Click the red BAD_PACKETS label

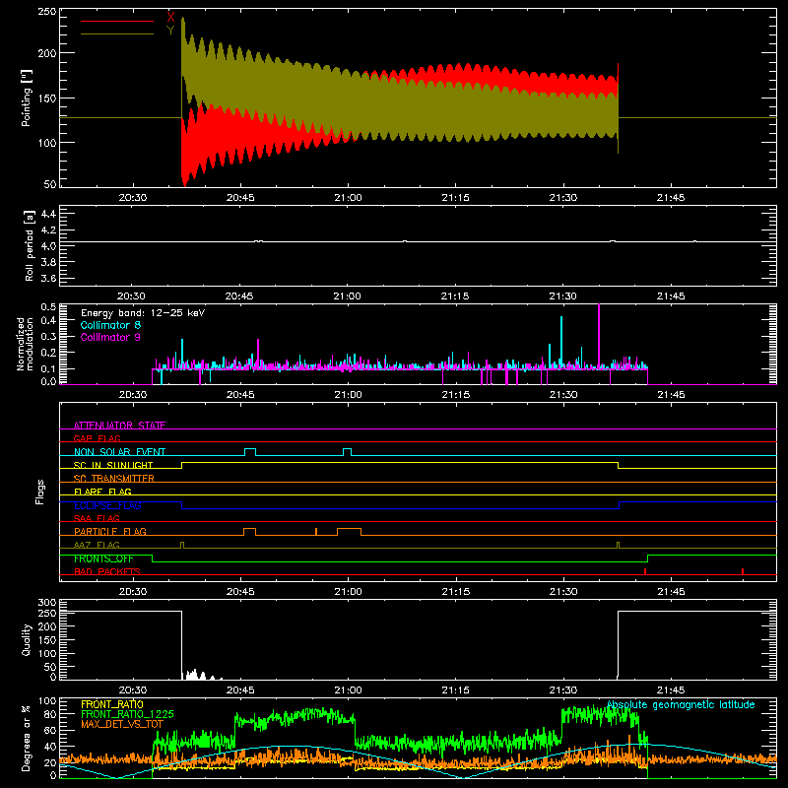(x=107, y=571)
